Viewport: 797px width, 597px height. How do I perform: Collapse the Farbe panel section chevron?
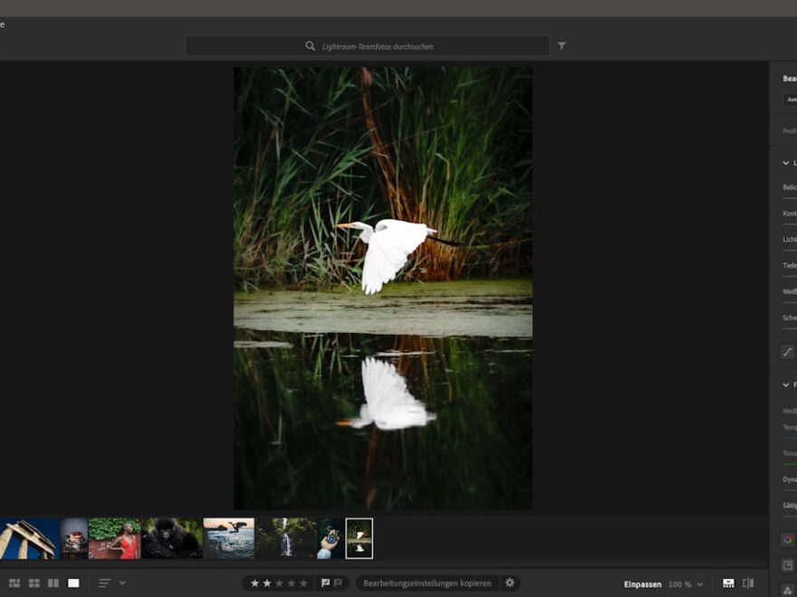coord(786,384)
